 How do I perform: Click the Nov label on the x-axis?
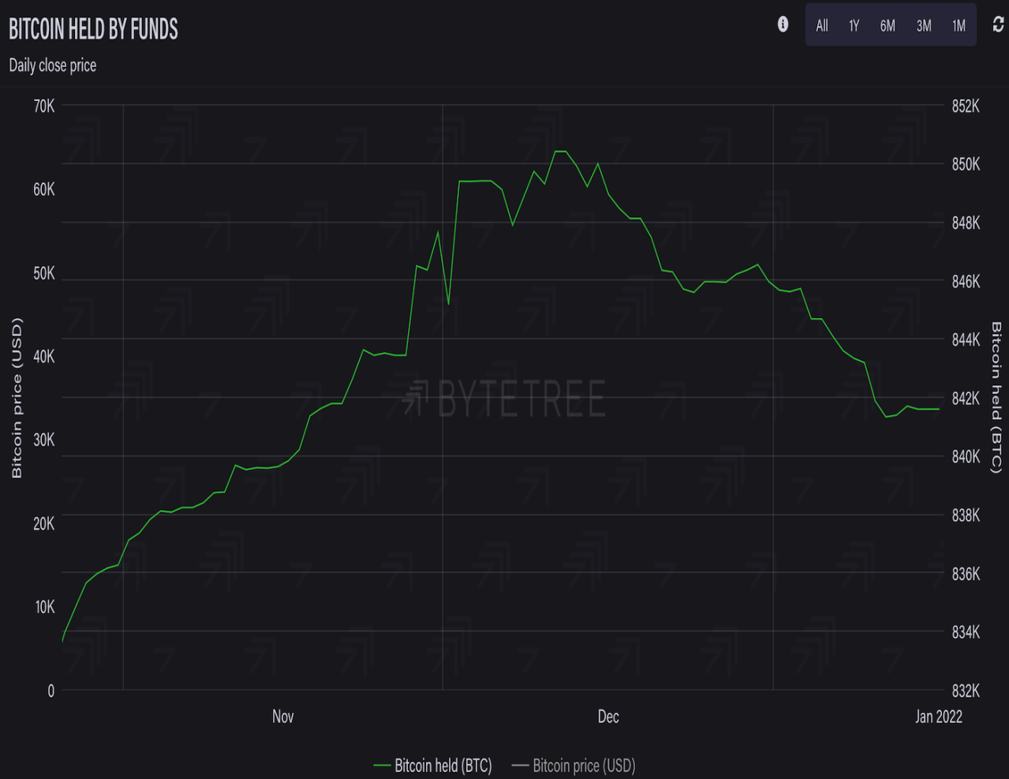tap(282, 717)
